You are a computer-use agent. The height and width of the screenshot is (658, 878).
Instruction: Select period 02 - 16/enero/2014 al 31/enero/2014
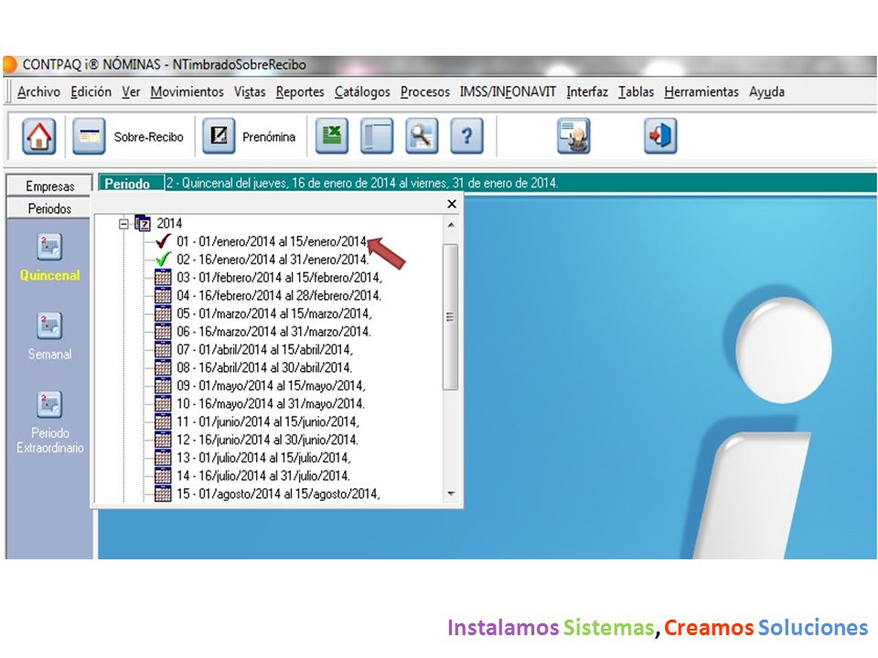pyautogui.click(x=273, y=259)
